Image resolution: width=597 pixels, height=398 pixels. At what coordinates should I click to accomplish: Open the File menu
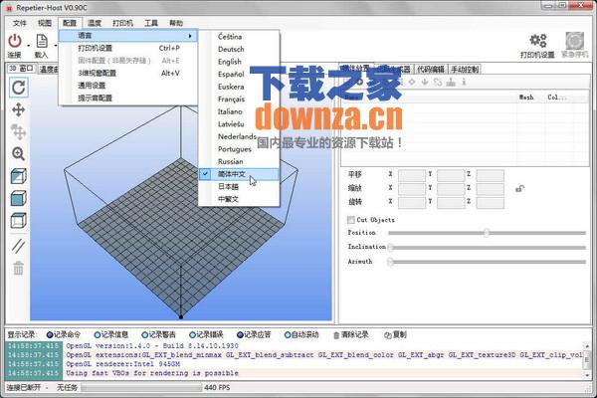coord(20,23)
